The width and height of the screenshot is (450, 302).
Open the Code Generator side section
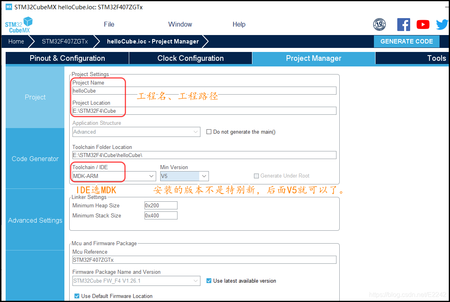click(35, 159)
